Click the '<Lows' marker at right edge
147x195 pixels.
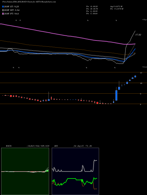click(x=145, y=67)
